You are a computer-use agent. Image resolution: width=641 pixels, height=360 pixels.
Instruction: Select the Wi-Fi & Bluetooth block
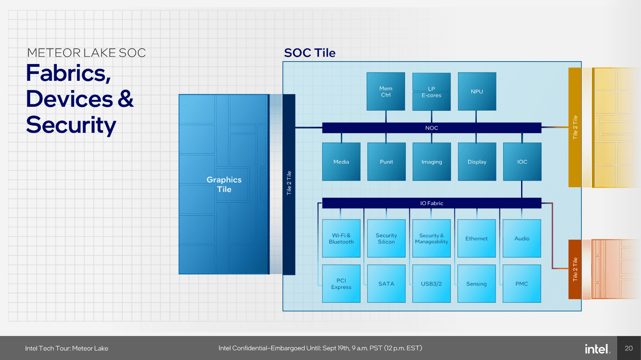coord(341,238)
